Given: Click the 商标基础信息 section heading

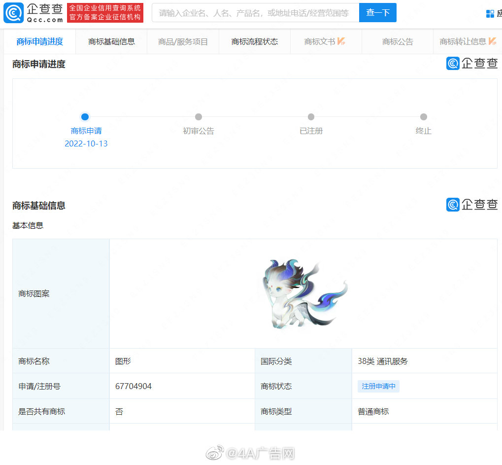Looking at the screenshot, I should [x=39, y=206].
